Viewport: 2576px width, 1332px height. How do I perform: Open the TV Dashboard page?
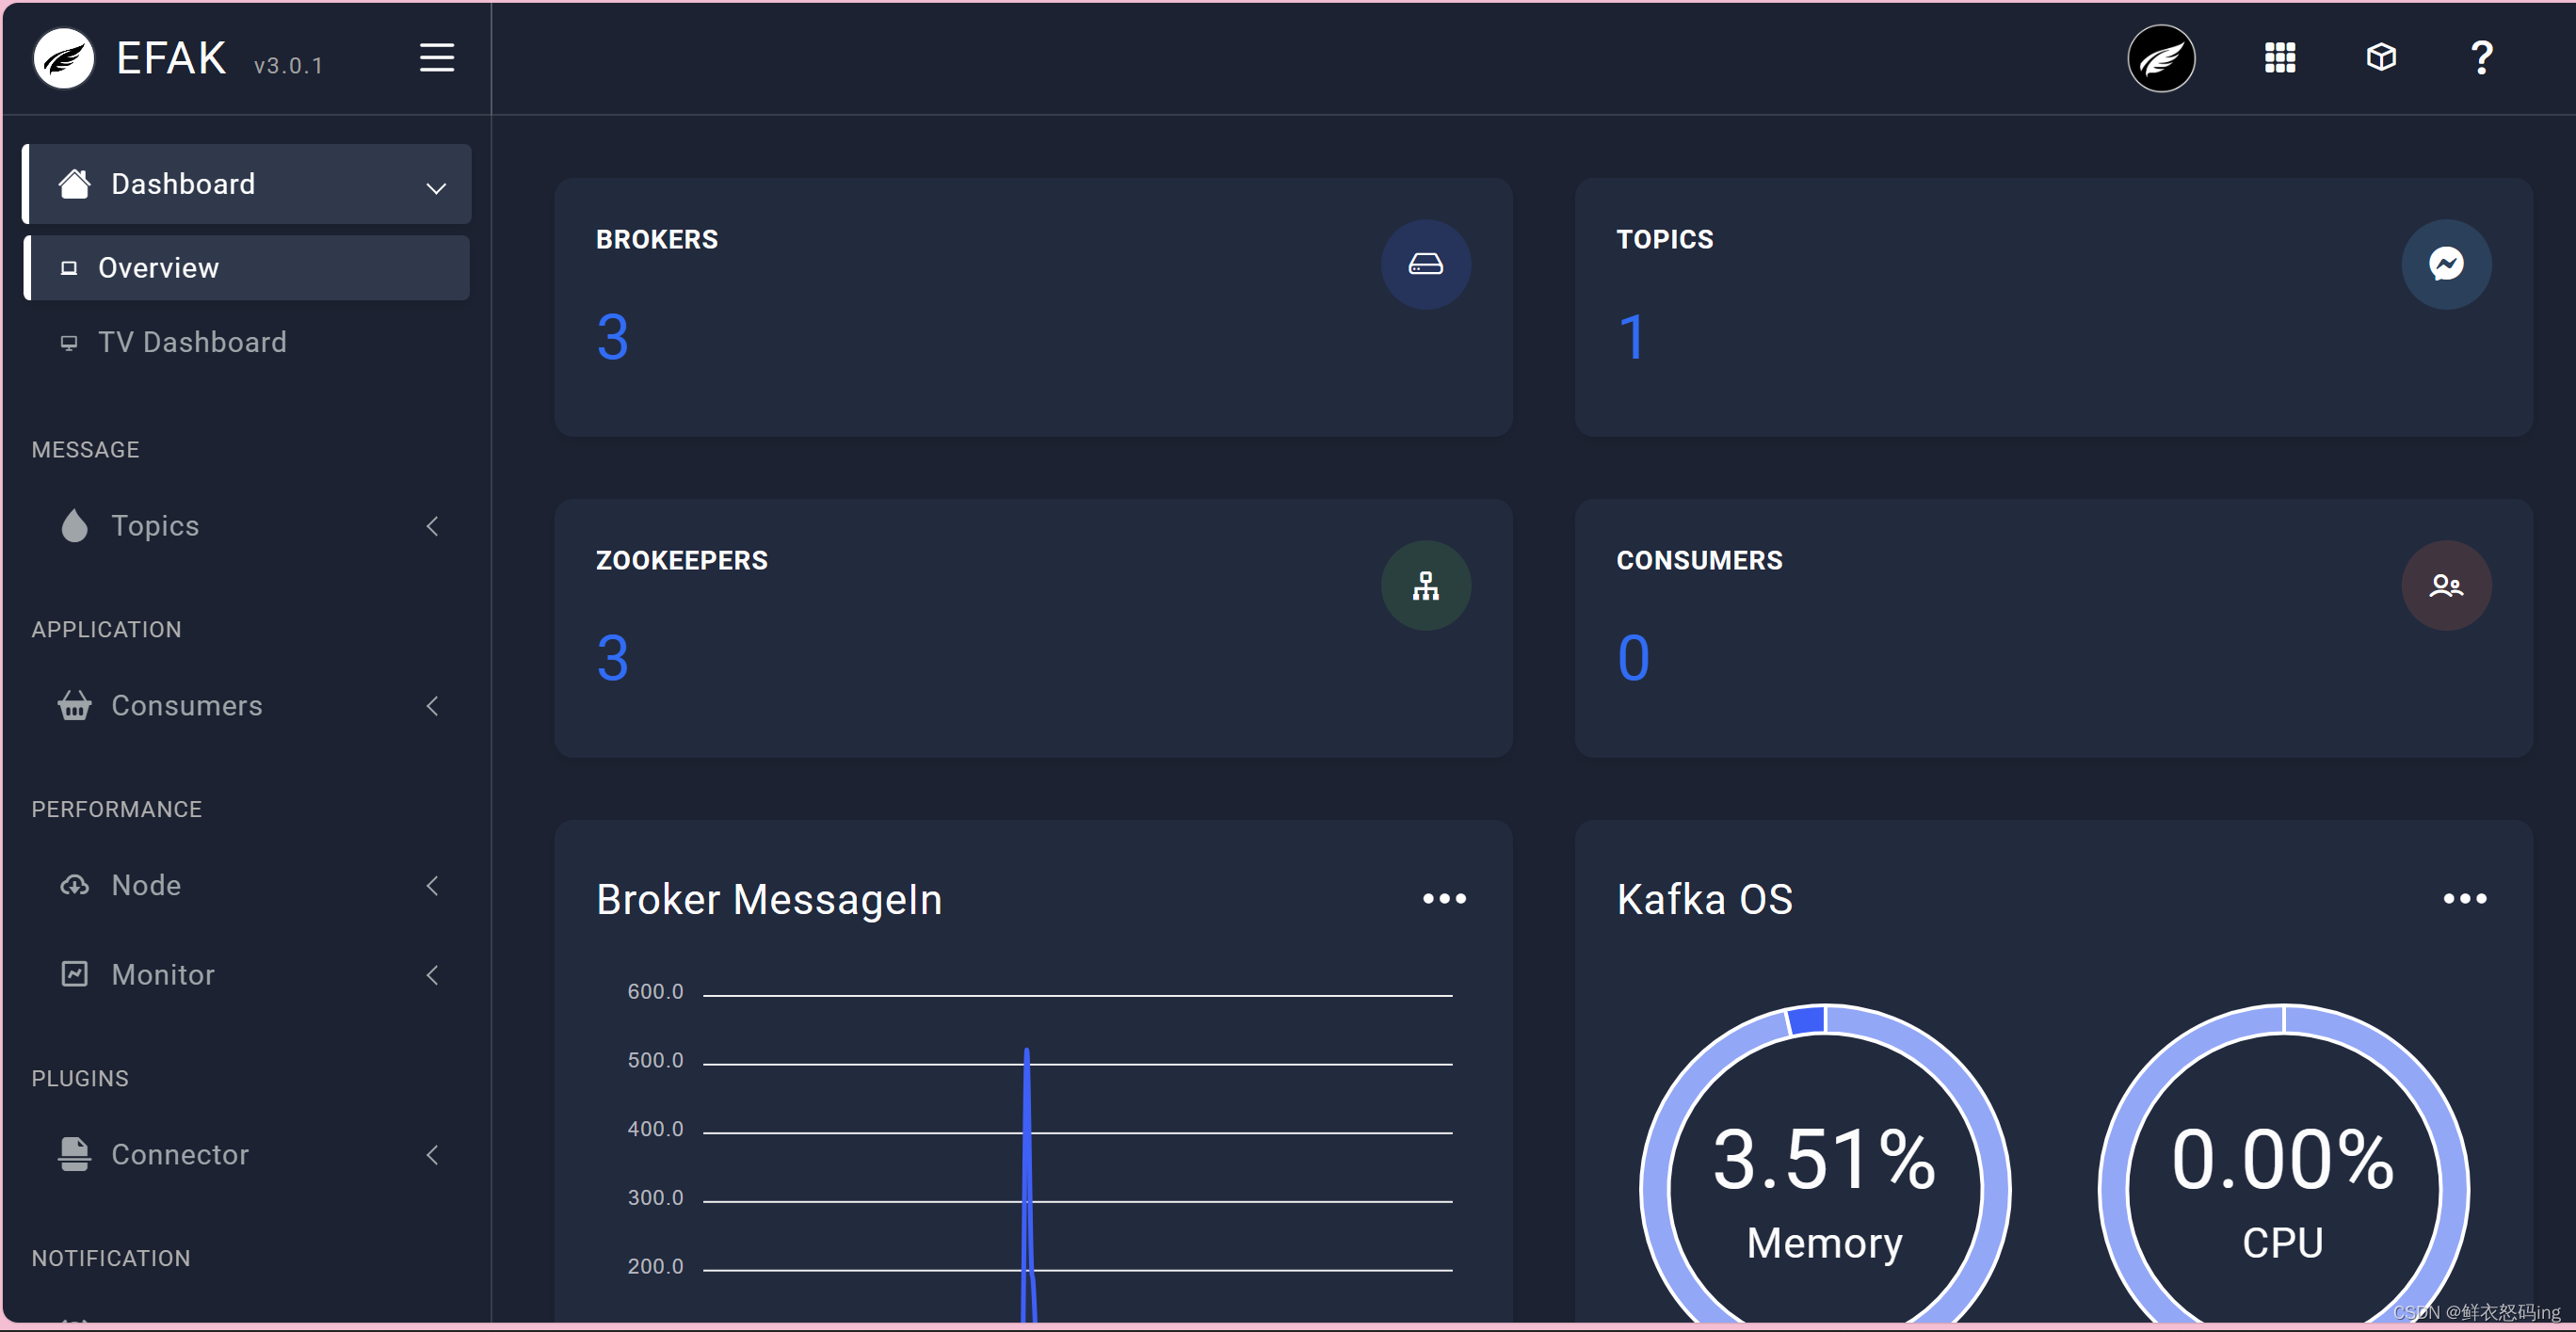coord(192,342)
